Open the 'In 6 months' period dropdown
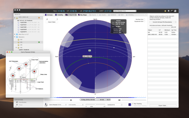This screenshot has height=118, width=189. [x=76, y=105]
